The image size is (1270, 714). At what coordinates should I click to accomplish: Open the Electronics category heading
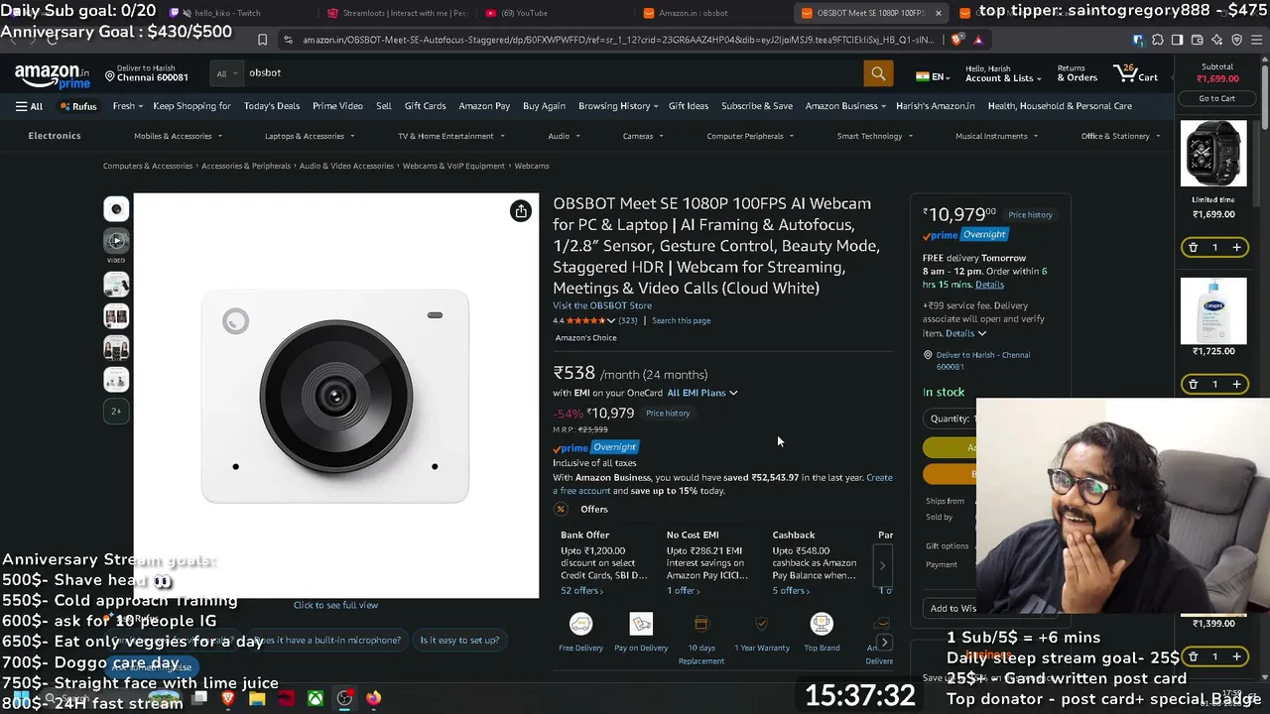point(55,136)
